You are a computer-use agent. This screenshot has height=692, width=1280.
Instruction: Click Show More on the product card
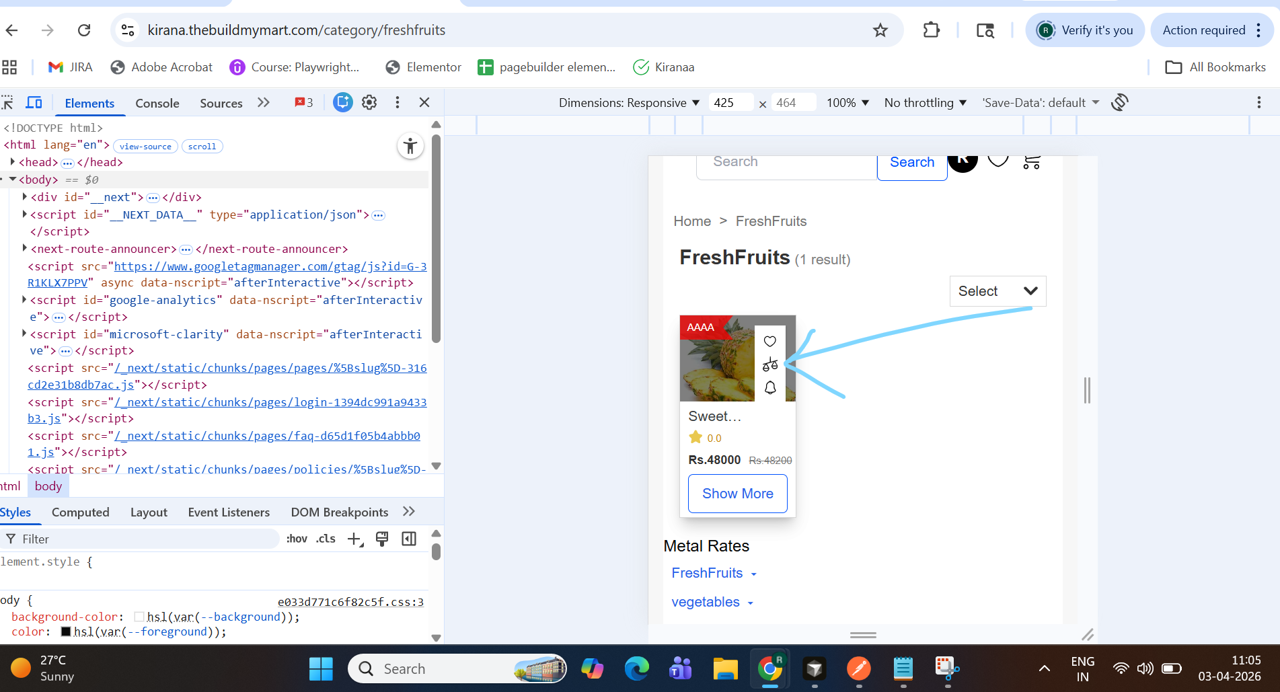click(x=738, y=494)
